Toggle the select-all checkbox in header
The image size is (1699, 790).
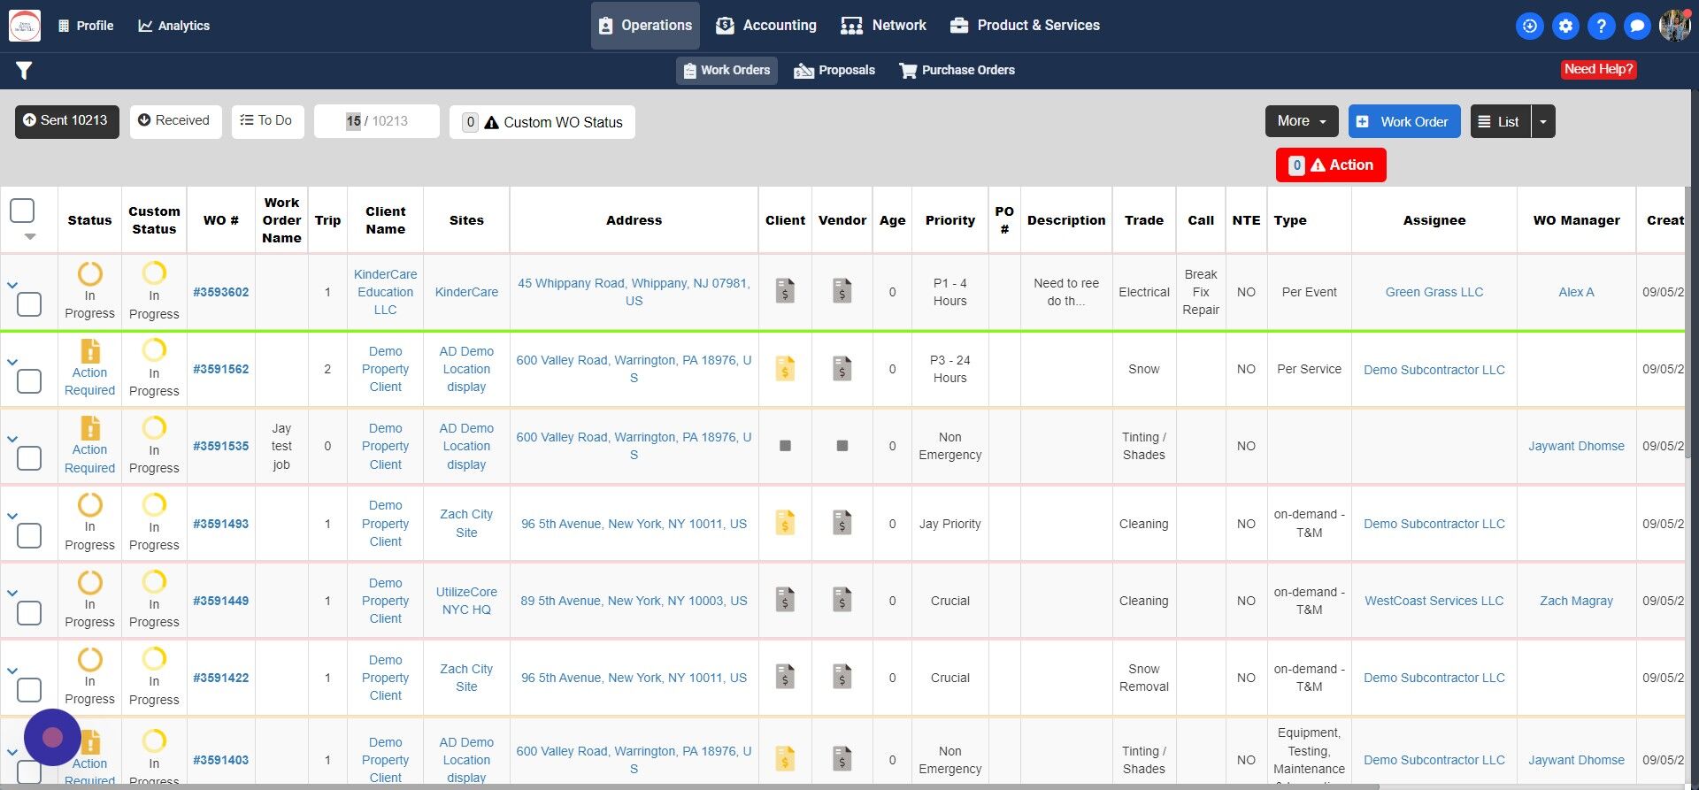[22, 211]
